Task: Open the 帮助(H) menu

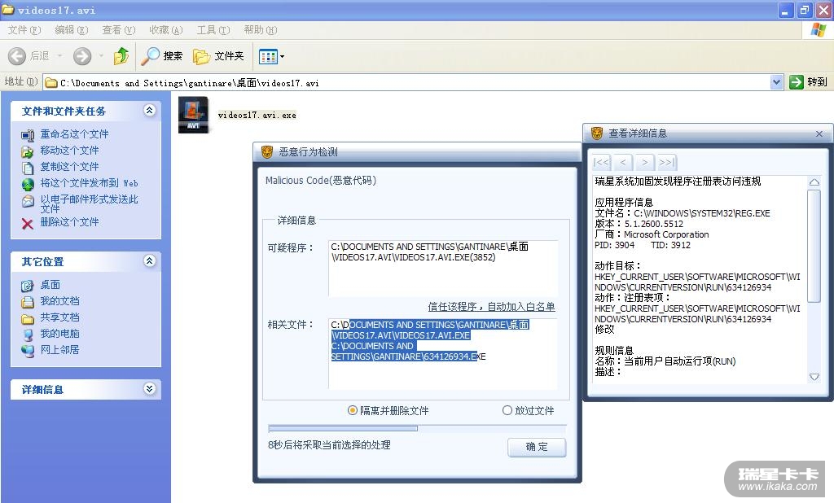Action: (261, 30)
